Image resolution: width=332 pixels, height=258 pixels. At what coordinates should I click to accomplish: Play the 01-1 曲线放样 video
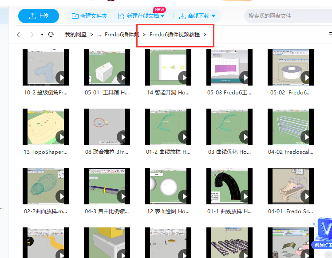[245, 196]
